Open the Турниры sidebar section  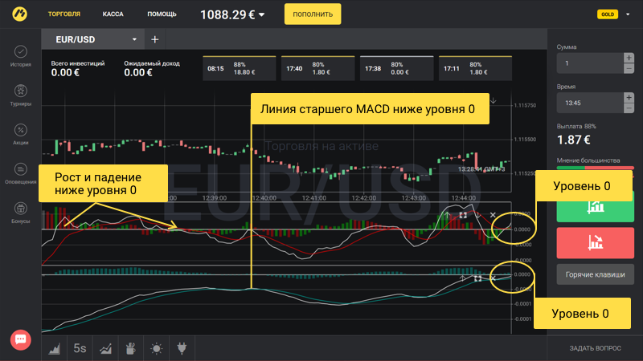tap(21, 95)
